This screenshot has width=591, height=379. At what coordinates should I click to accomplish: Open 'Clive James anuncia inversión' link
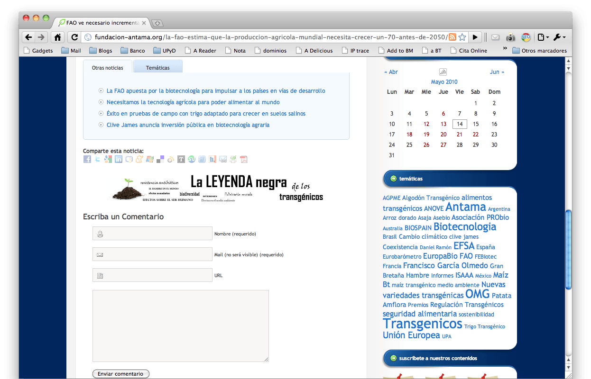click(188, 125)
